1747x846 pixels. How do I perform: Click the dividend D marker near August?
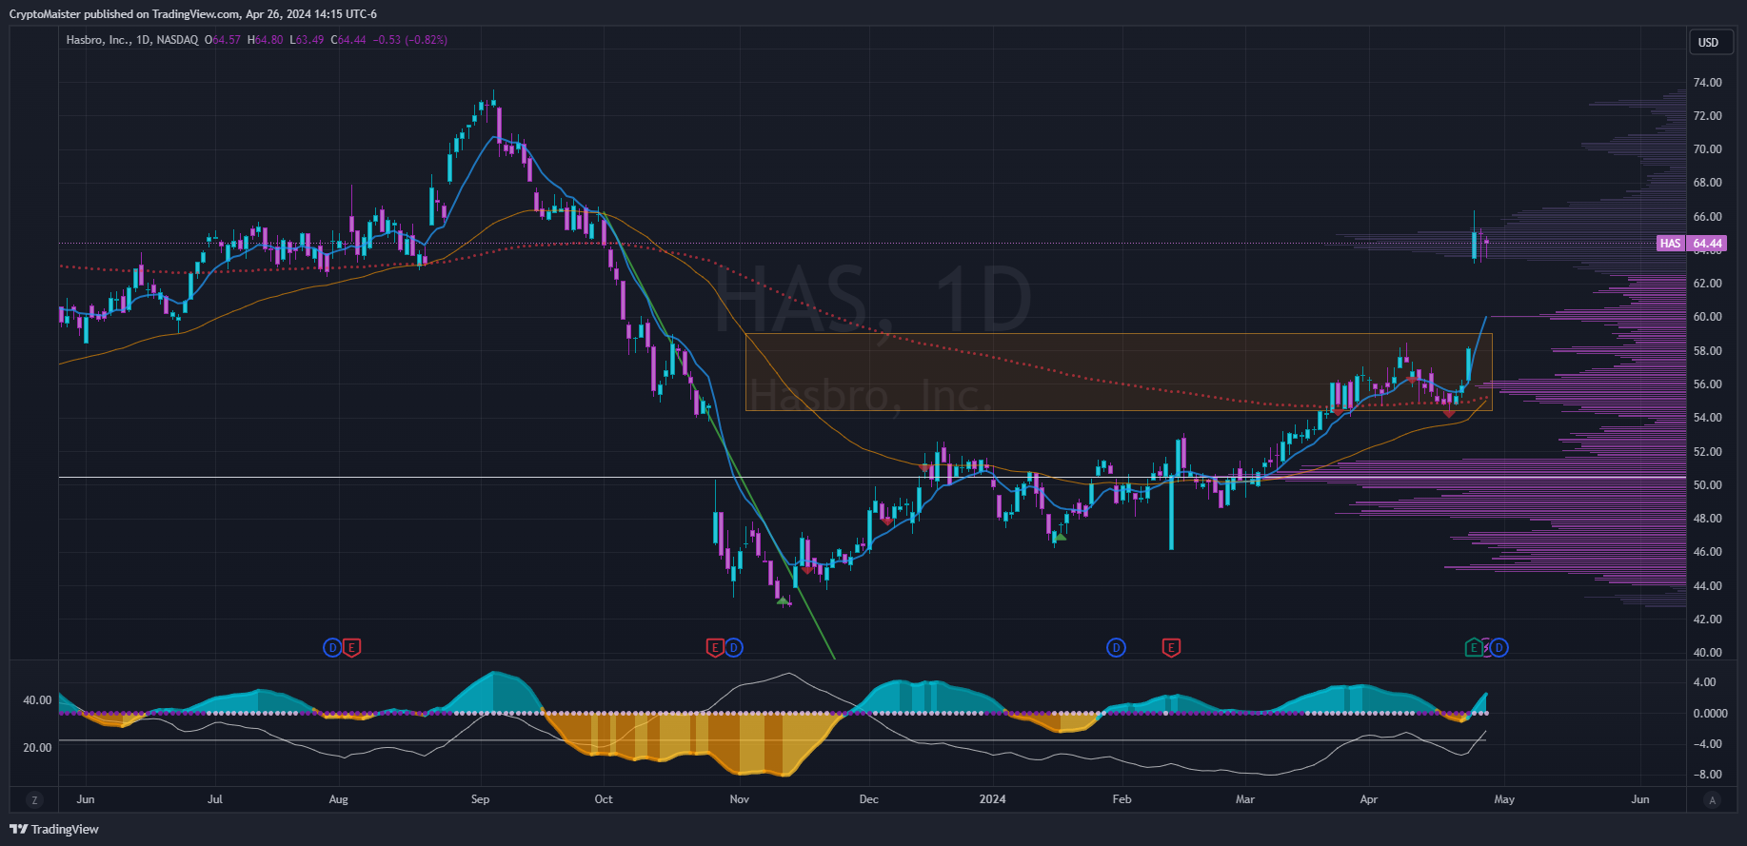[x=332, y=648]
